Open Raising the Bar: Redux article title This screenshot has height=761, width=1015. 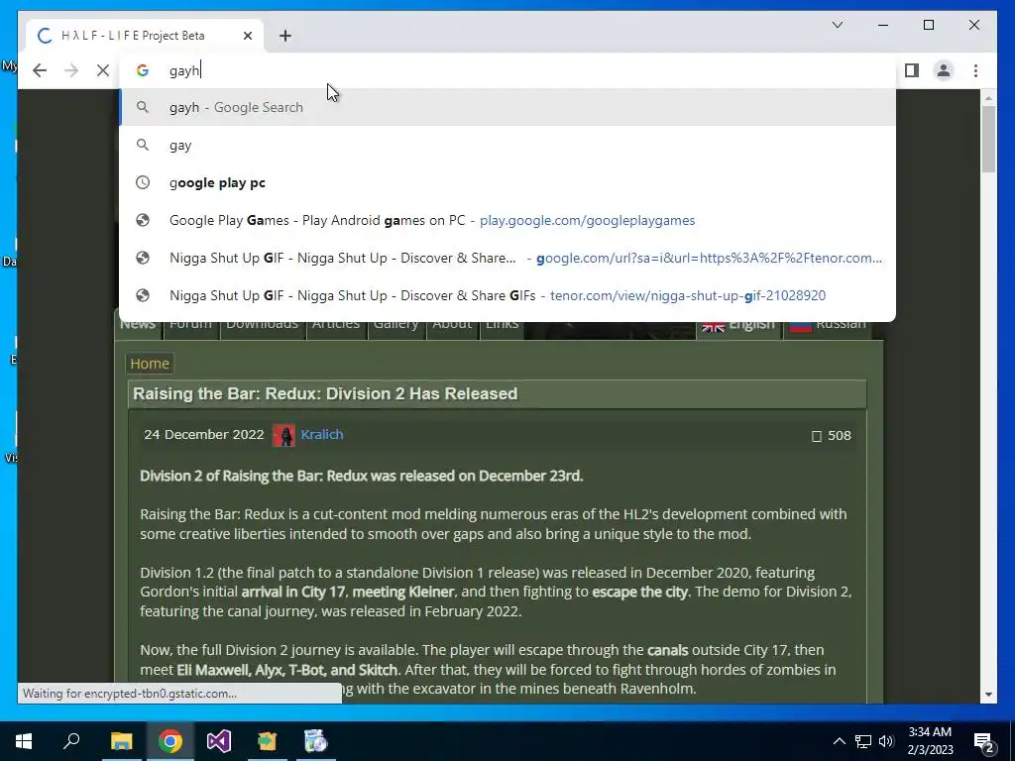click(325, 393)
